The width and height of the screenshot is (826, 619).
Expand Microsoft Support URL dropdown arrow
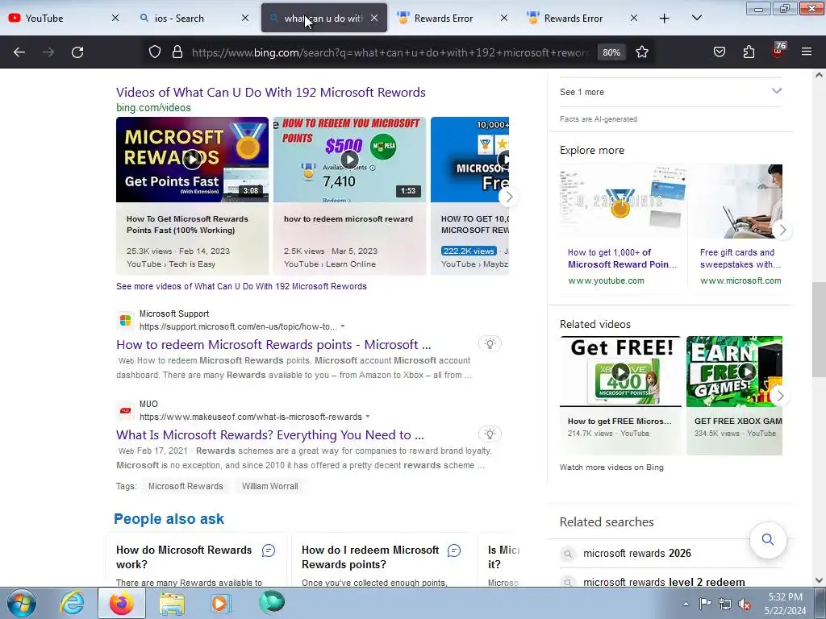coord(342,326)
